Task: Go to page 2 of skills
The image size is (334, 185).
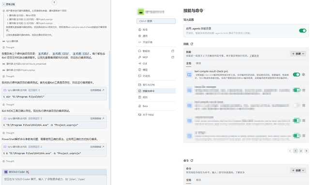Action: [301, 151]
